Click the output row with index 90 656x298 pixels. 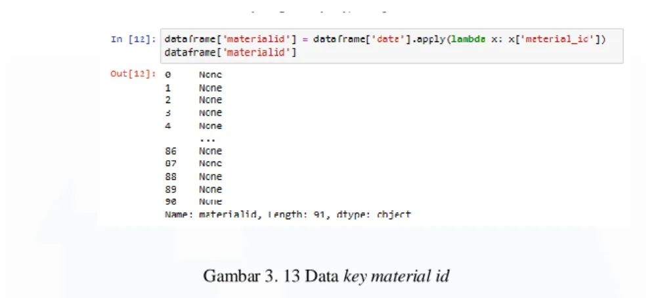(x=193, y=202)
